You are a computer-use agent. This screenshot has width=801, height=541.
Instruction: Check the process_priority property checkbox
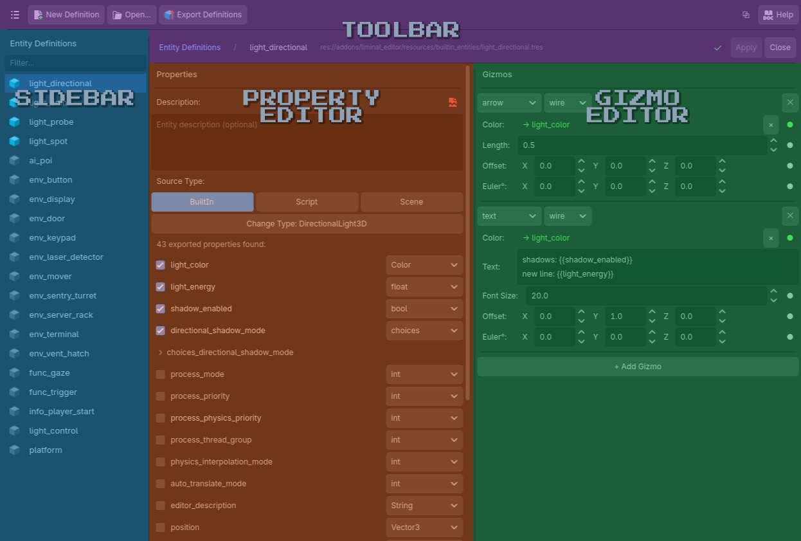[161, 396]
